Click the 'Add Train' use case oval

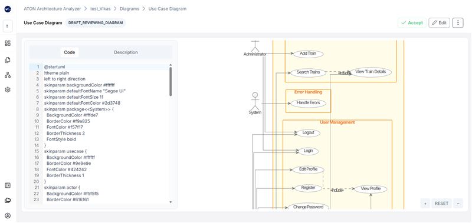coord(307,54)
